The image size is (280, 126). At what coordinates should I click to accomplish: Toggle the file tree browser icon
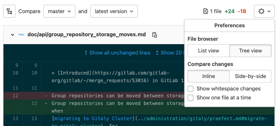[x=9, y=11]
